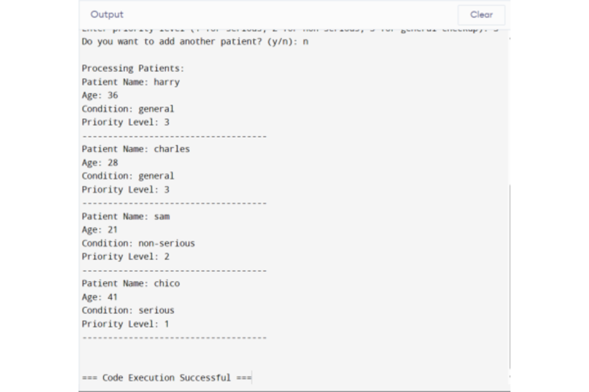This screenshot has width=589, height=392.
Task: Select the word 'sam' in the output
Action: pyautogui.click(x=161, y=216)
